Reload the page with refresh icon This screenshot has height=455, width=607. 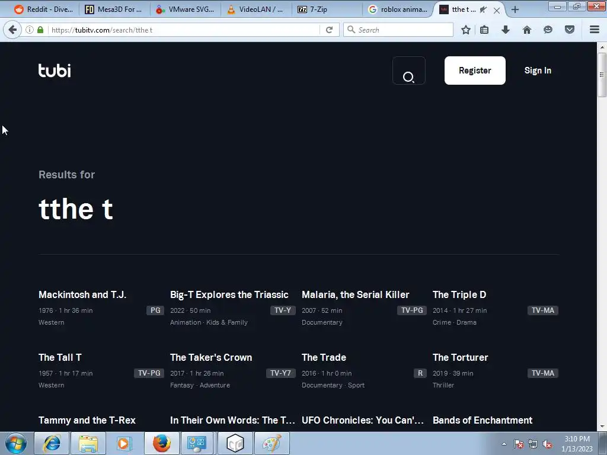point(330,30)
